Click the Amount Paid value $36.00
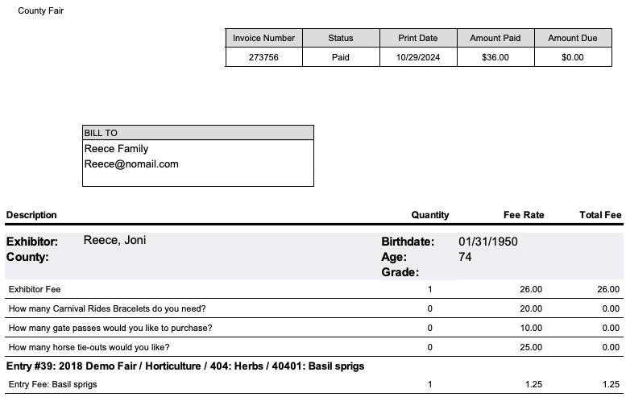This screenshot has height=397, width=626. (495, 58)
